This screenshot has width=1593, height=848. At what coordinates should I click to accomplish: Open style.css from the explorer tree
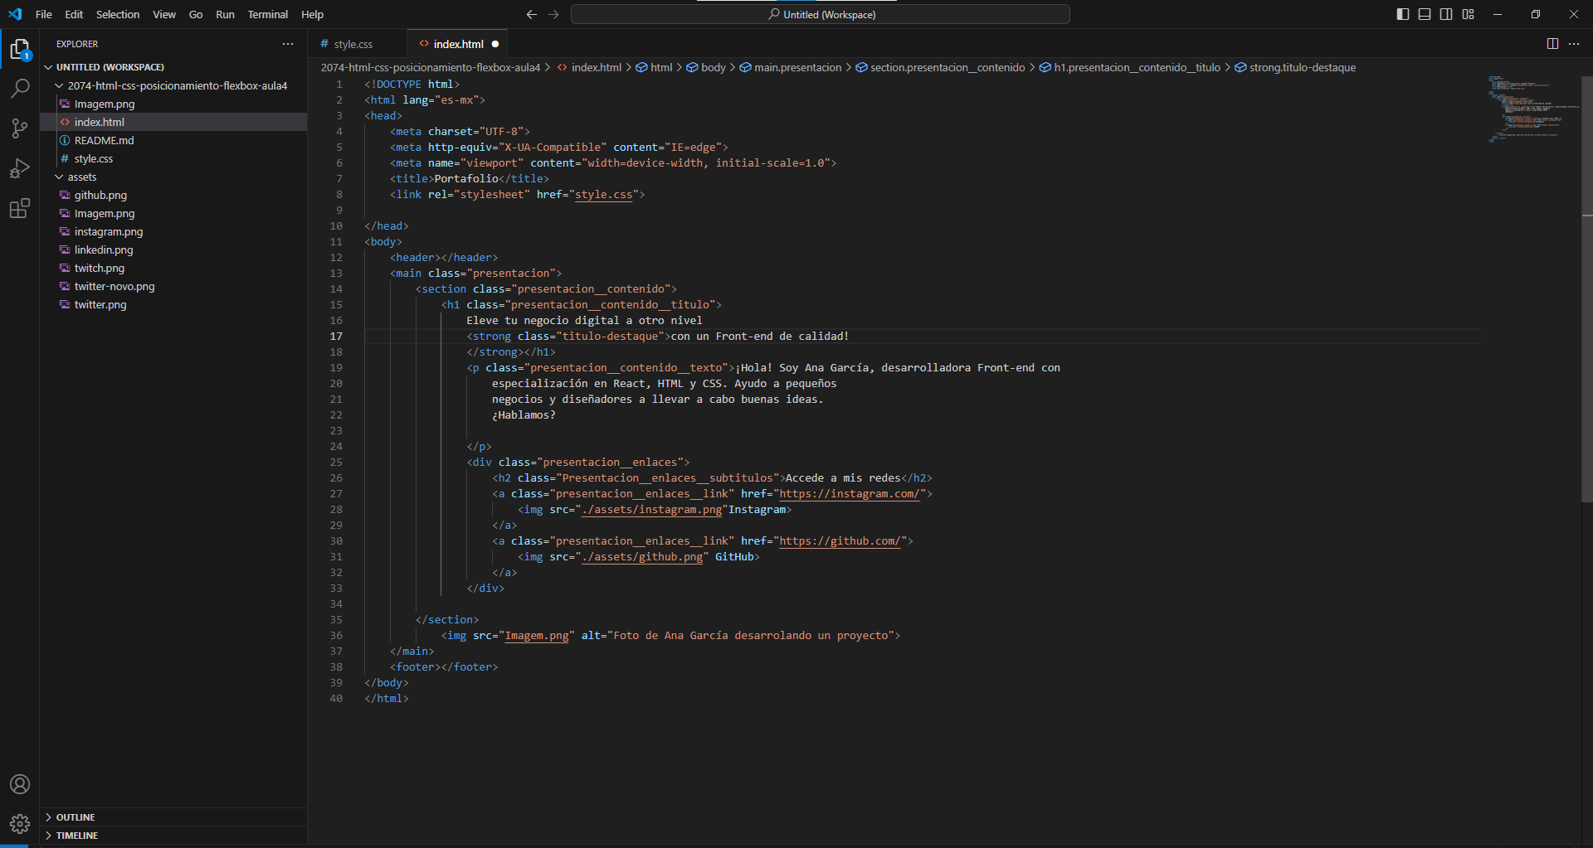174,158
